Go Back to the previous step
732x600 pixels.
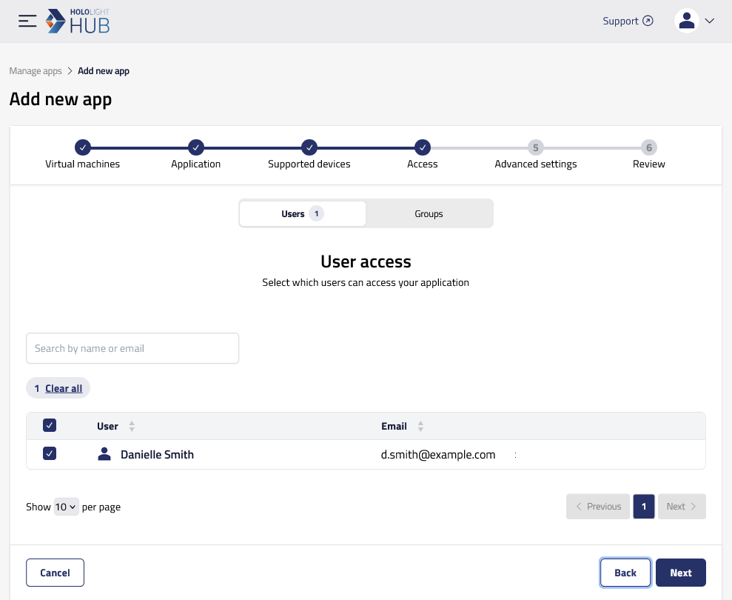[625, 573]
